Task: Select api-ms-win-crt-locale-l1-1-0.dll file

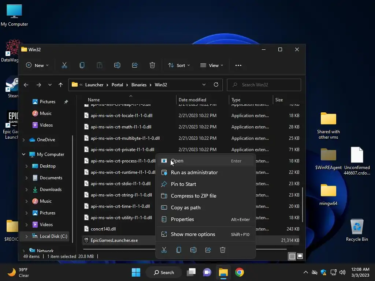Action: (x=121, y=115)
